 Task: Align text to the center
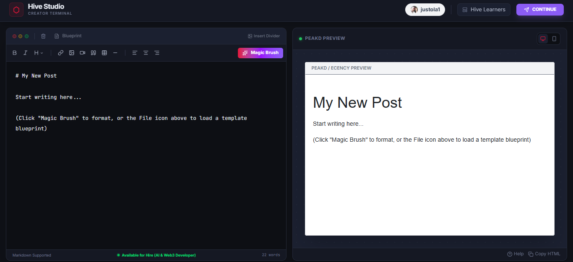click(146, 52)
